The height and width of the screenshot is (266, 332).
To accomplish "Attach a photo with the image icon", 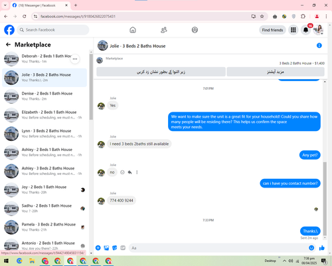I will 106,248.
